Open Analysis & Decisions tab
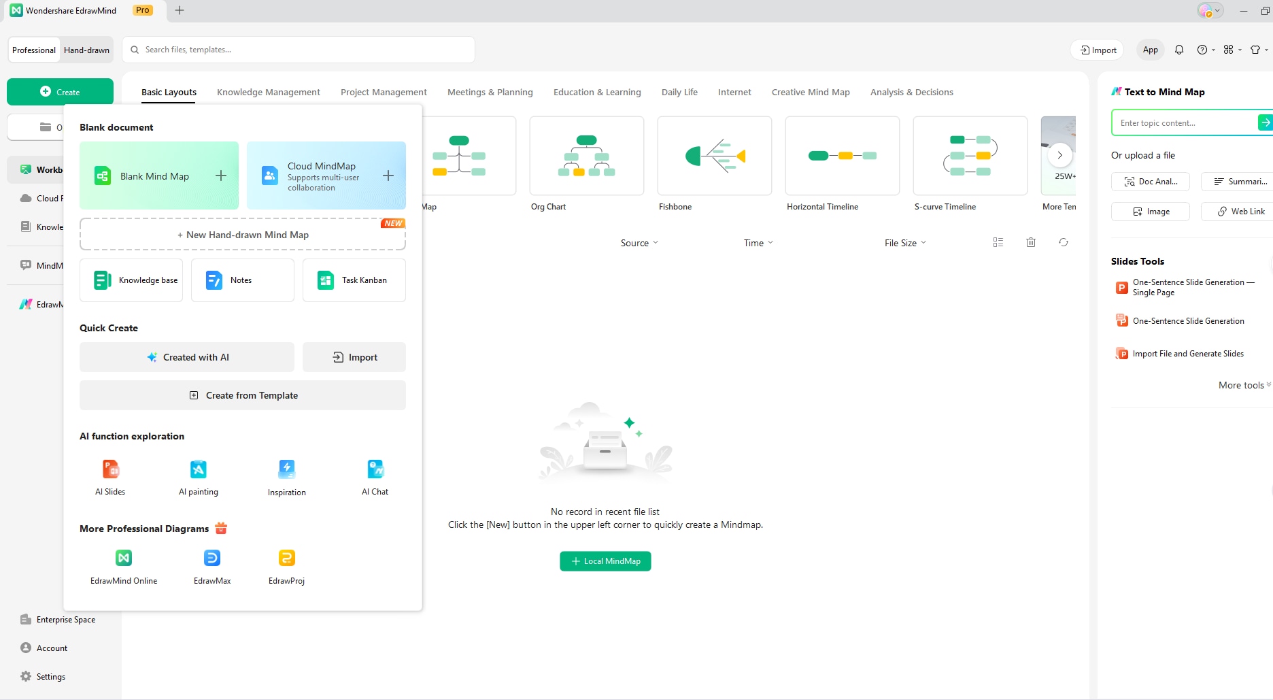Image resolution: width=1273 pixels, height=700 pixels. (911, 93)
